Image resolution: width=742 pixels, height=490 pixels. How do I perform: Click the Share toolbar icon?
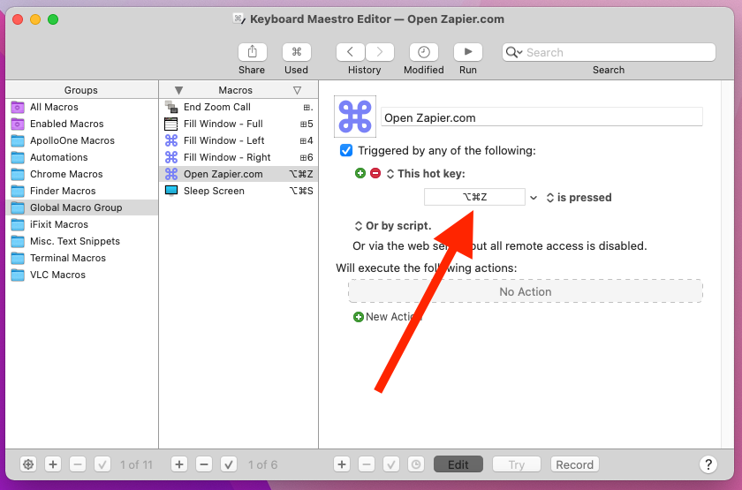point(253,52)
